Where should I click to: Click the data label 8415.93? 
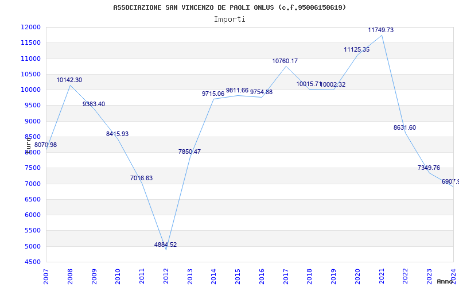coord(118,134)
